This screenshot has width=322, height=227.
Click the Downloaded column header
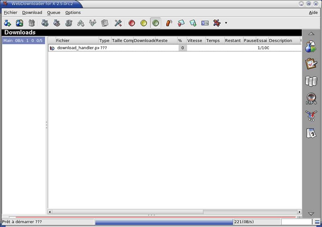(144, 41)
